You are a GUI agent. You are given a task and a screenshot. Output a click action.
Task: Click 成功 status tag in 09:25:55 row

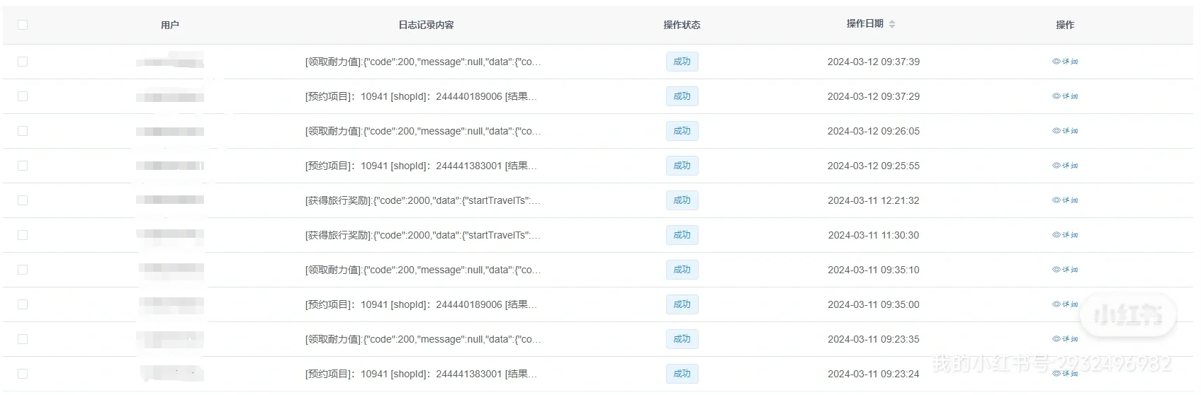pos(682,166)
